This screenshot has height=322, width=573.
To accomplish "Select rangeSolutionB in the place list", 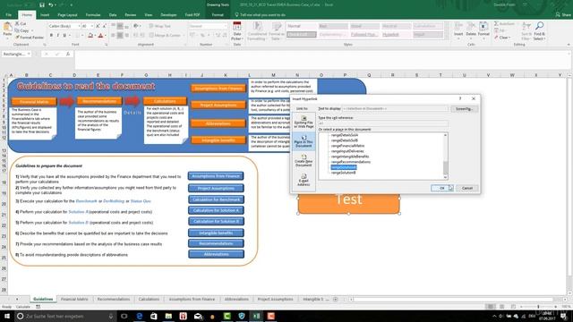I will coord(343,173).
